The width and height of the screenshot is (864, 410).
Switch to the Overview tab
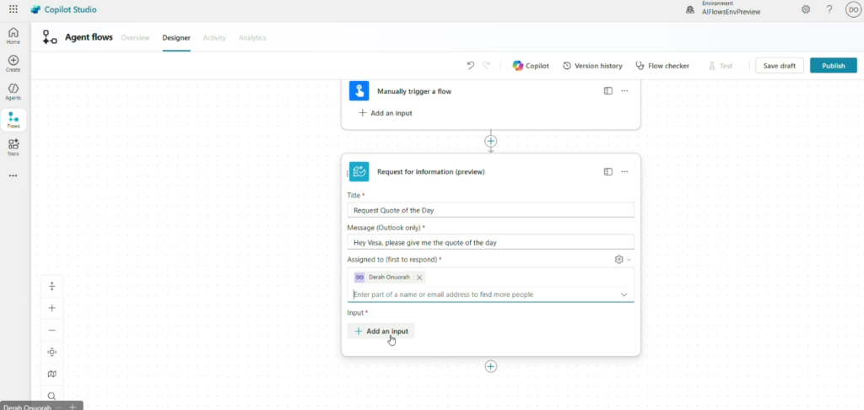tap(135, 38)
